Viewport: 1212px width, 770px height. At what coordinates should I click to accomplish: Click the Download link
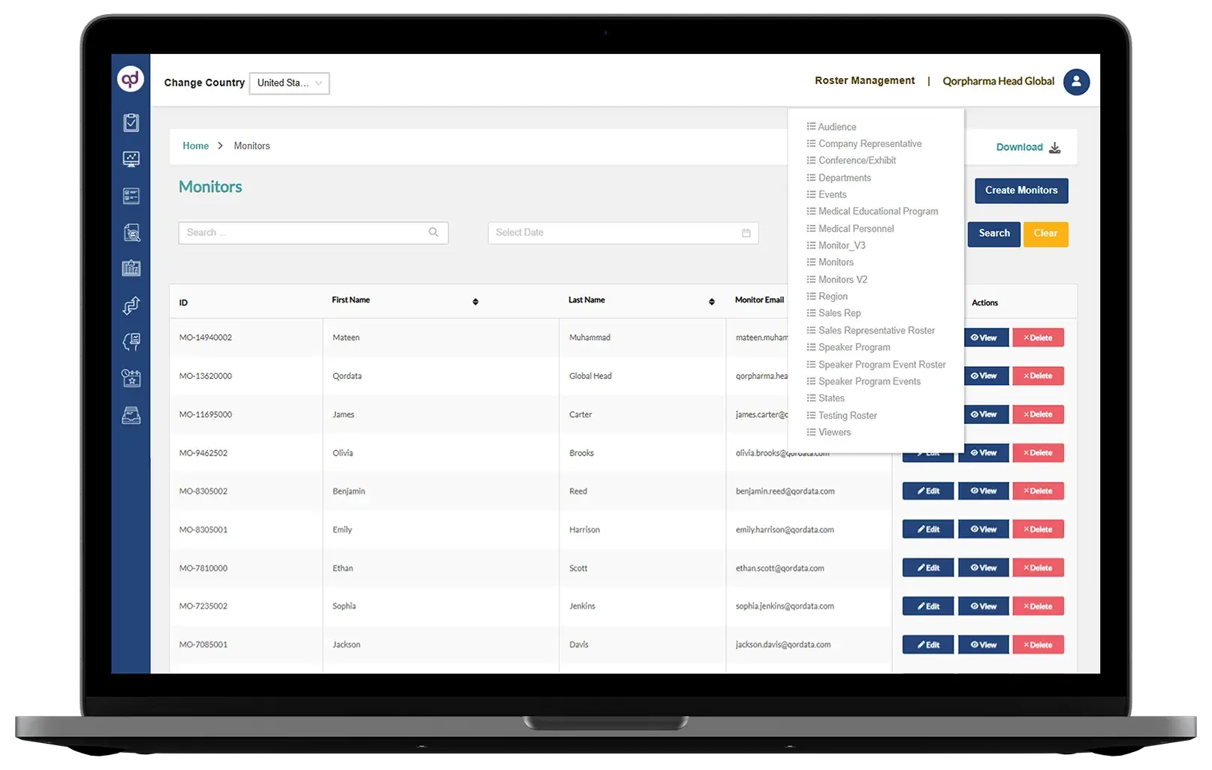(1019, 147)
